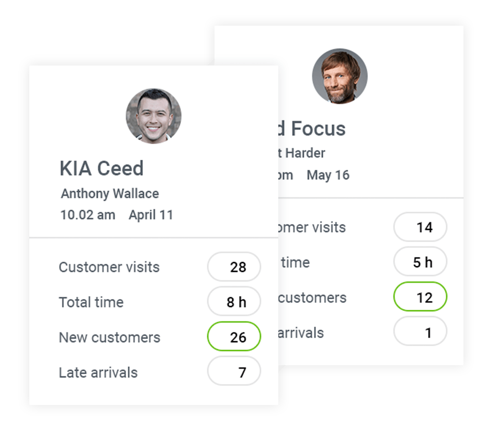Click the April 11 date label

click(x=151, y=215)
